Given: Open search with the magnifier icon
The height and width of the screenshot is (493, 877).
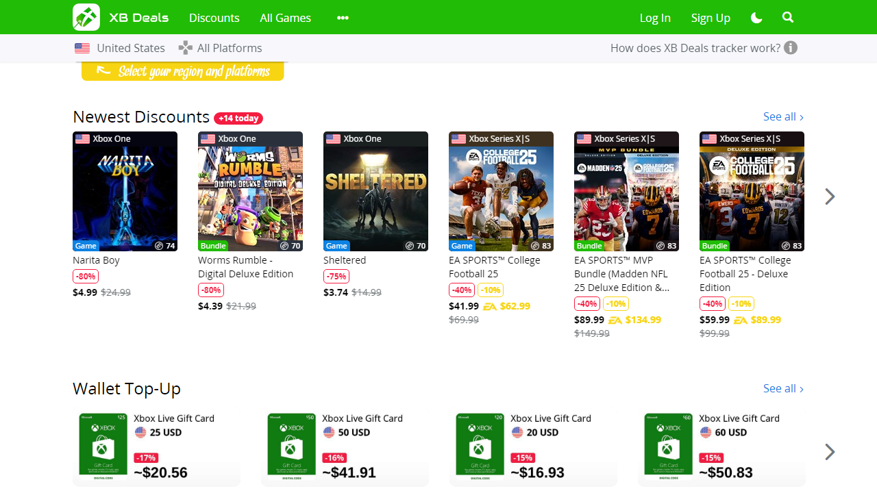Looking at the screenshot, I should (788, 18).
